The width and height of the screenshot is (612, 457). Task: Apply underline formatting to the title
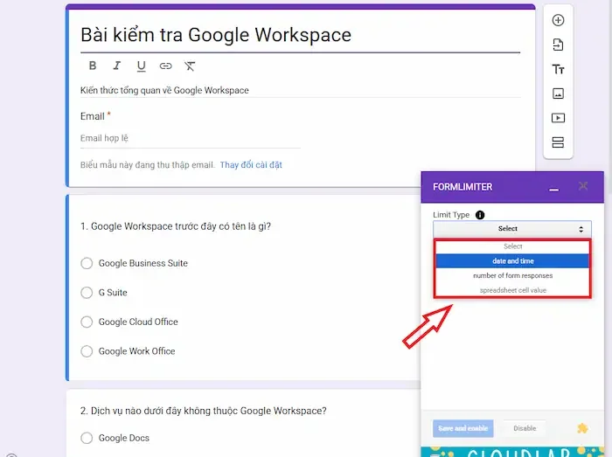pyautogui.click(x=142, y=66)
